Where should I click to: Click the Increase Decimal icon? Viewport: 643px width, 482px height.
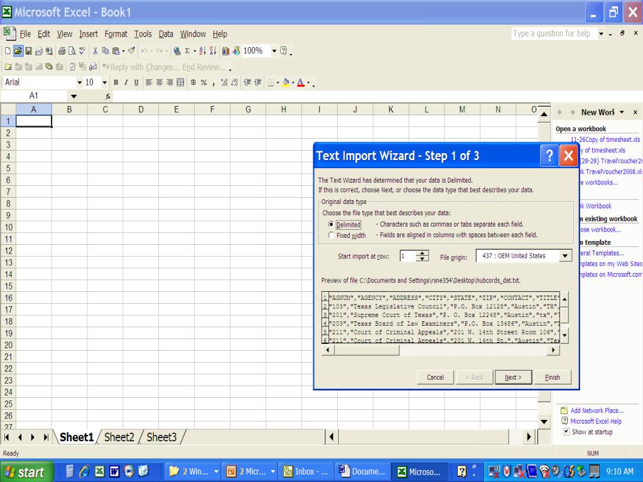tap(224, 82)
